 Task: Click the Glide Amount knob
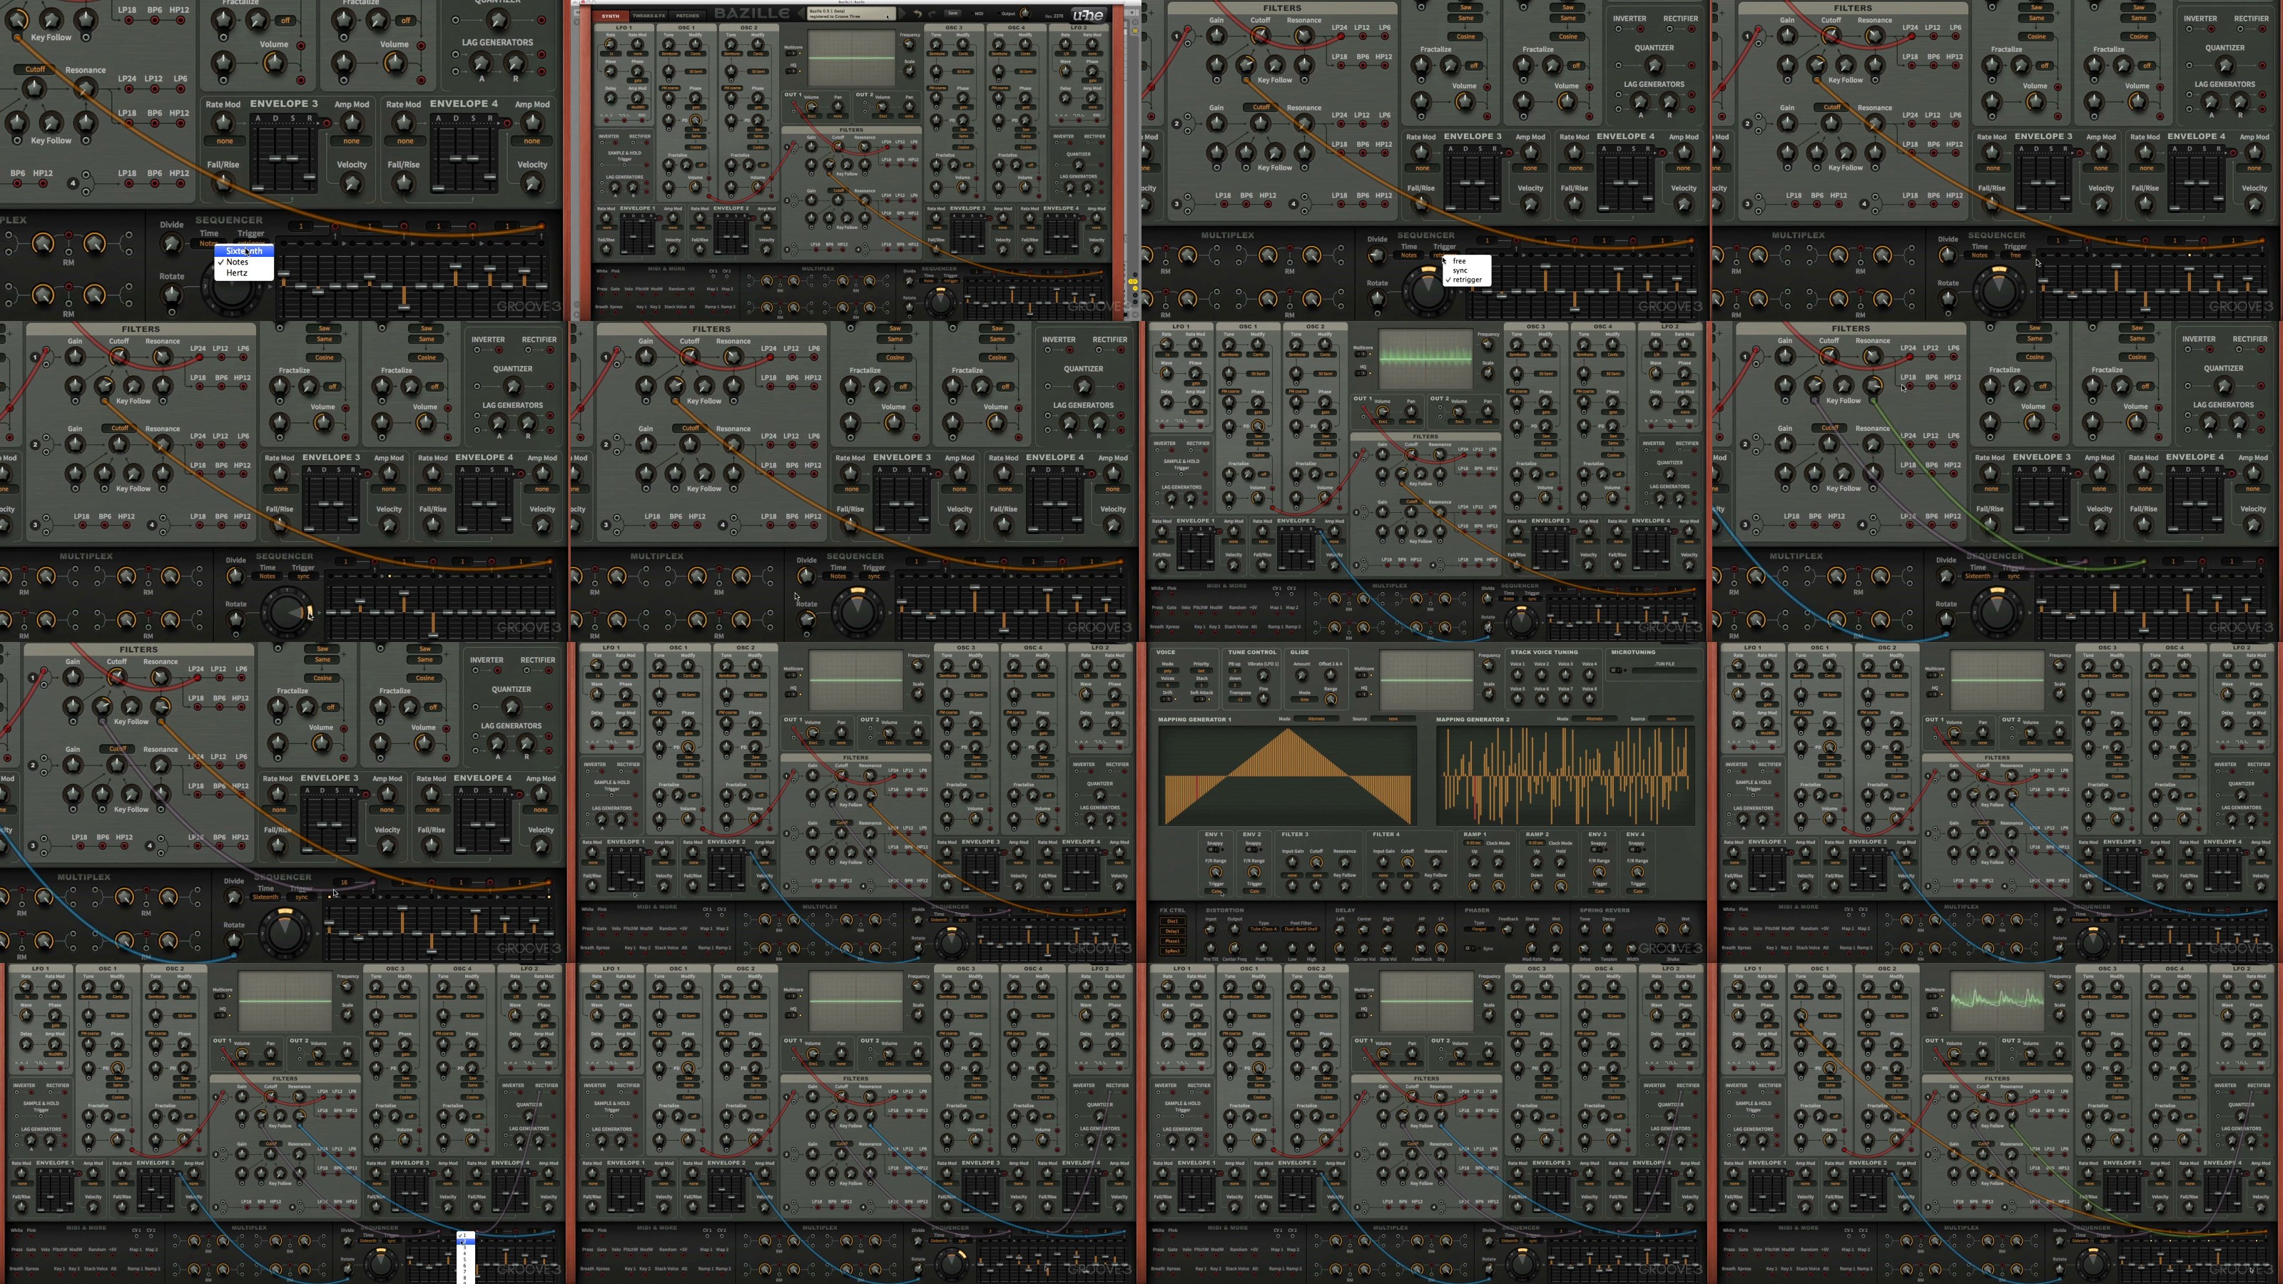1302,676
